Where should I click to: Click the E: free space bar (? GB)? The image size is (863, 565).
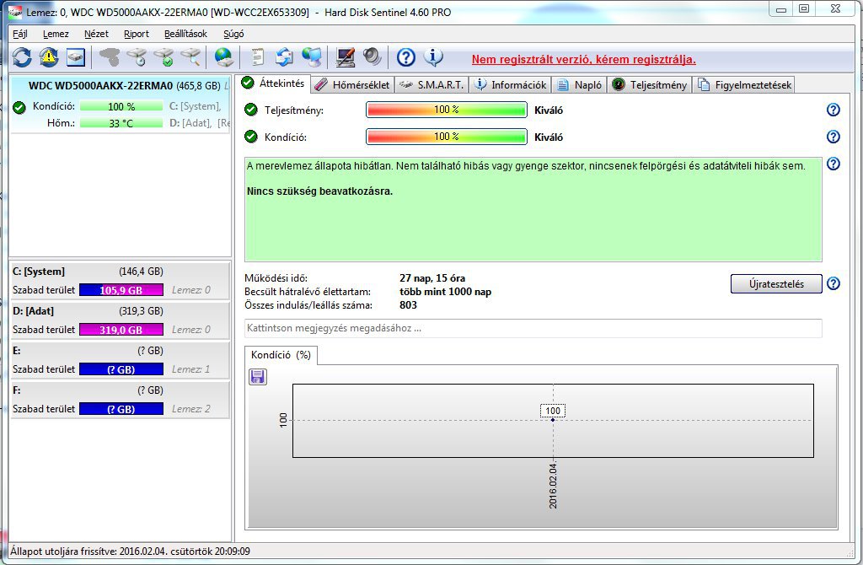121,369
